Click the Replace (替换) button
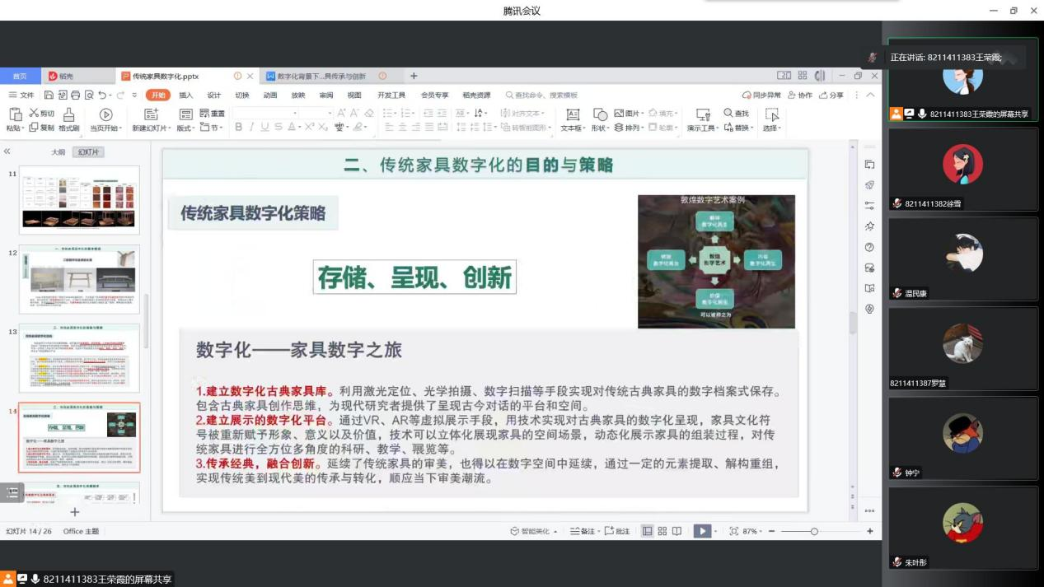Image resolution: width=1044 pixels, height=587 pixels. pos(737,128)
